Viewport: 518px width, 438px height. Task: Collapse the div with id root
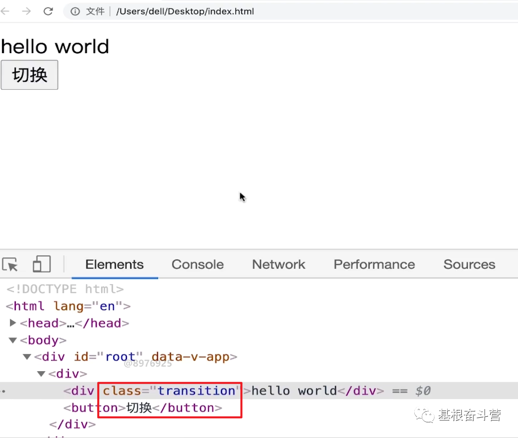tap(27, 356)
